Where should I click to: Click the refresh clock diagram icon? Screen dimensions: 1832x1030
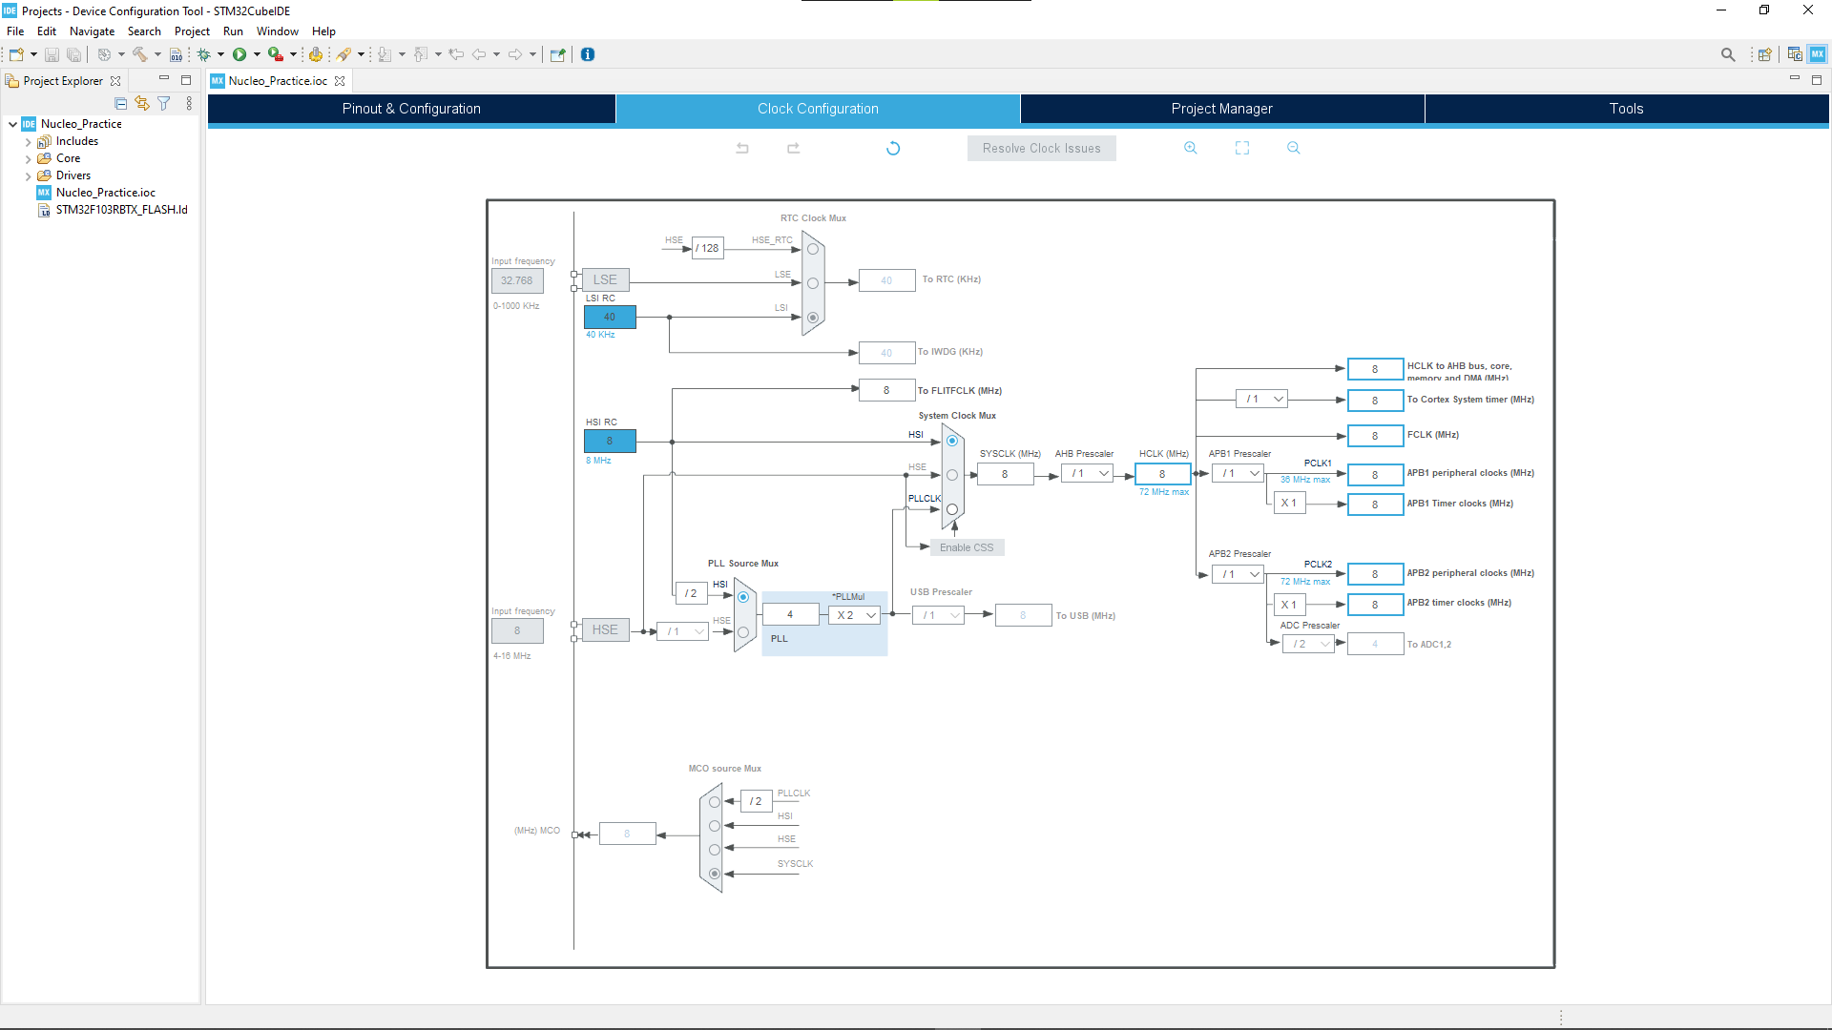[893, 148]
